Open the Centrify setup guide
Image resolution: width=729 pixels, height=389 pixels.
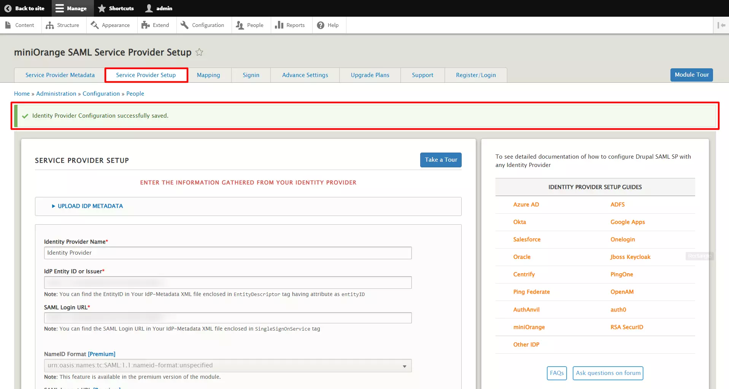(x=524, y=274)
